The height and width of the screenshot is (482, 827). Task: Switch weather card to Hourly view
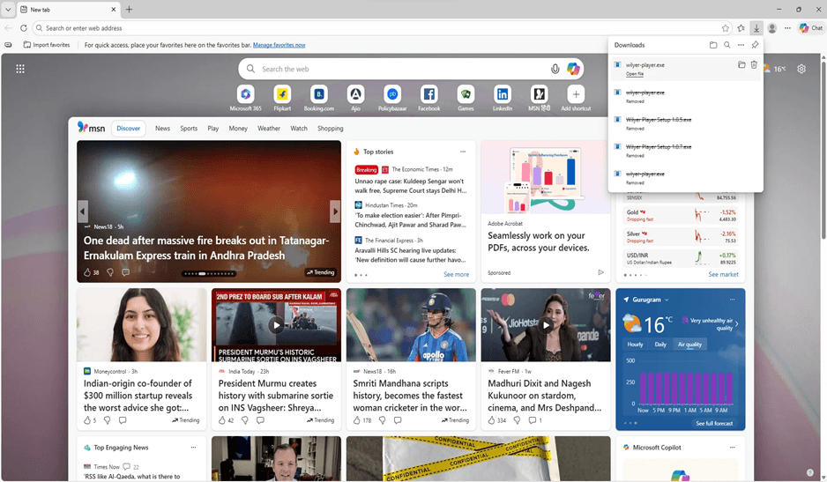click(635, 345)
